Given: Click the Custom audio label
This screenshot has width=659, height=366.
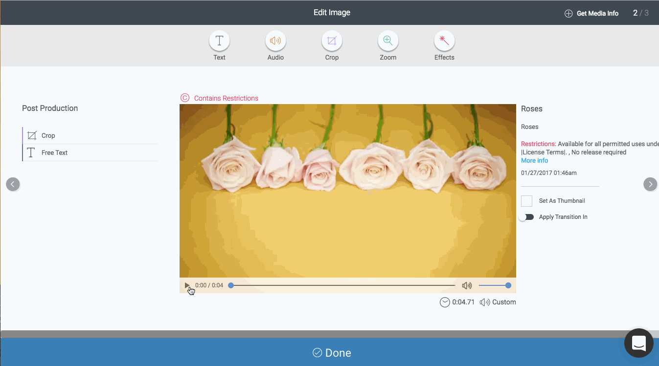Looking at the screenshot, I should [x=504, y=302].
